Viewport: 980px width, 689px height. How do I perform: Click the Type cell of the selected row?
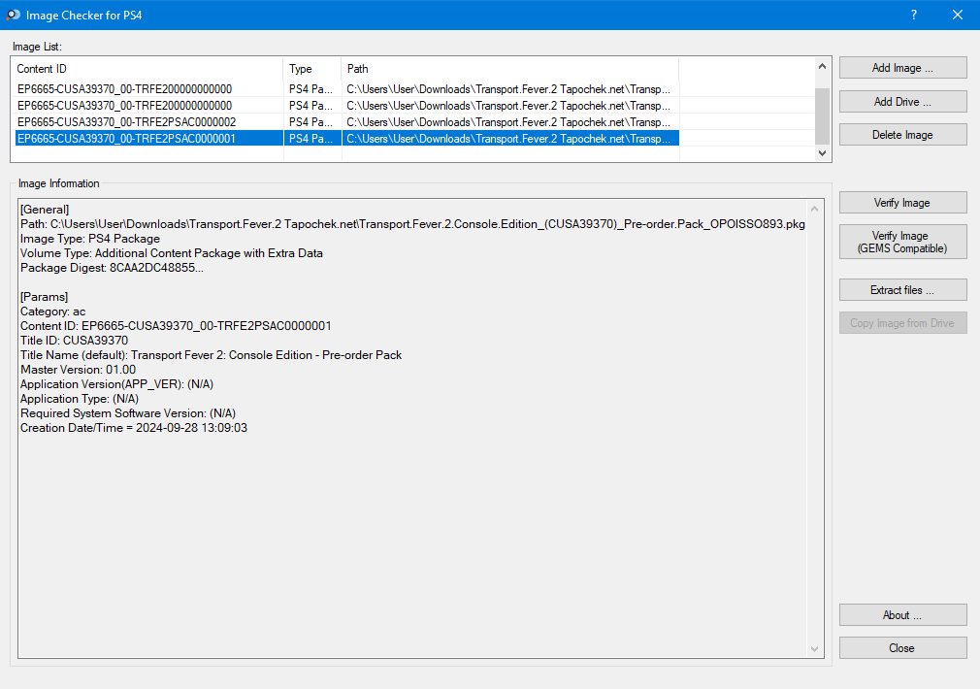pyautogui.click(x=312, y=138)
